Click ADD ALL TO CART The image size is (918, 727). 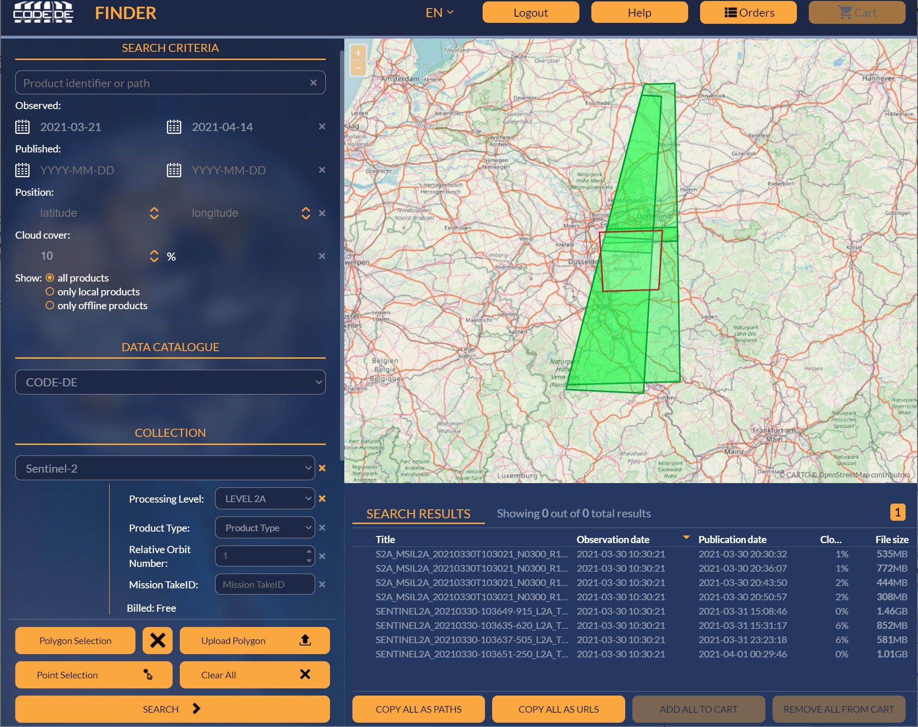pos(699,709)
